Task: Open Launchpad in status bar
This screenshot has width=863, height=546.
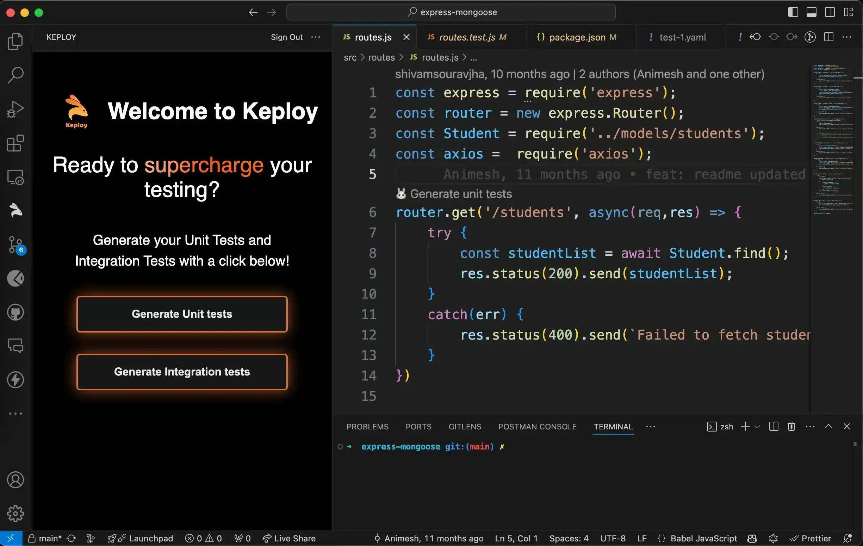Action: (x=140, y=539)
